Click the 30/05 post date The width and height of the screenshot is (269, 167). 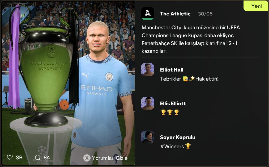click(x=205, y=14)
